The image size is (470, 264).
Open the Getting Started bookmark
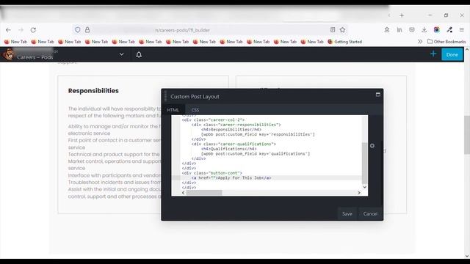[344, 42]
